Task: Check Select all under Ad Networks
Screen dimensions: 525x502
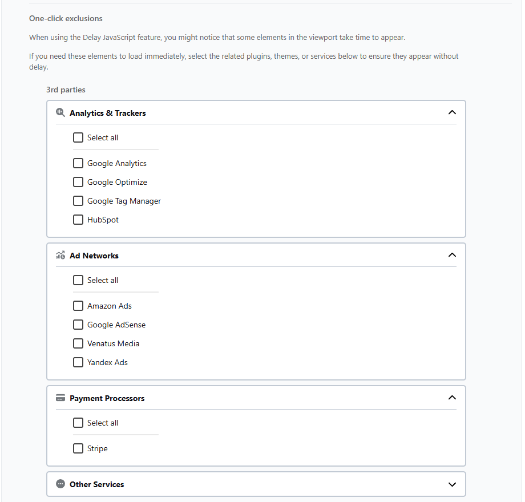Action: click(78, 280)
